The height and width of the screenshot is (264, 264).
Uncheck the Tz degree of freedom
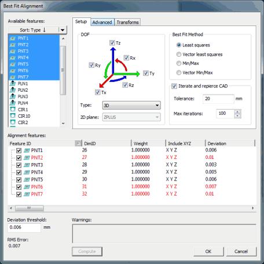[112, 42]
